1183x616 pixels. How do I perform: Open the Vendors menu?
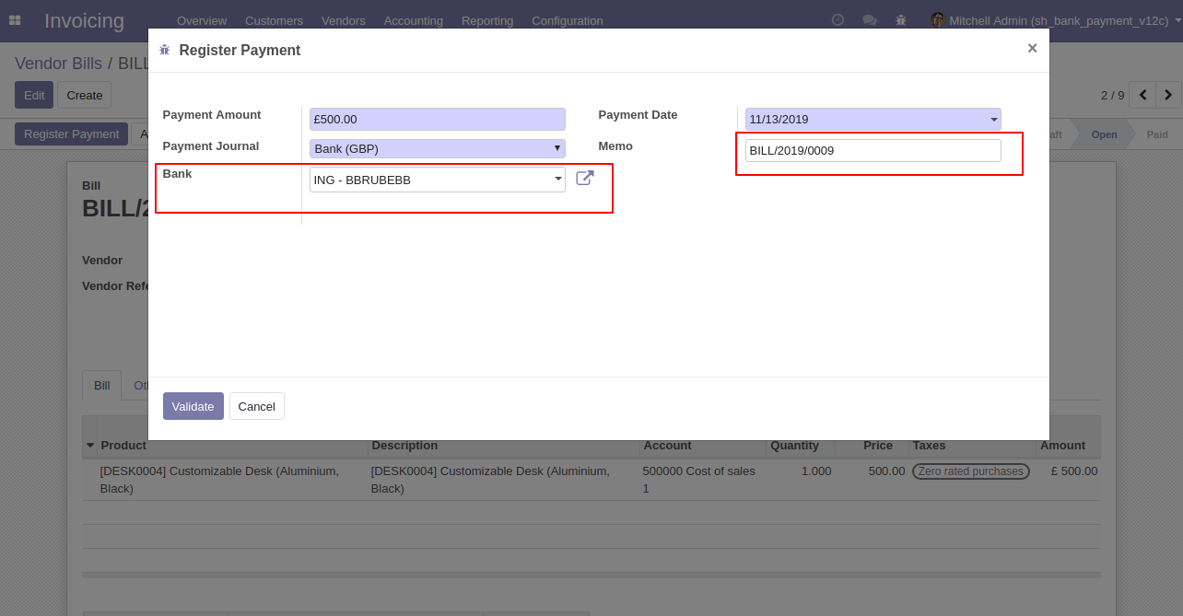[x=344, y=20]
